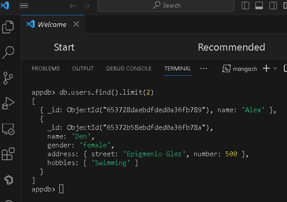287x202 pixels.
Task: Open the Explorer view in activity bar
Action: point(8,27)
